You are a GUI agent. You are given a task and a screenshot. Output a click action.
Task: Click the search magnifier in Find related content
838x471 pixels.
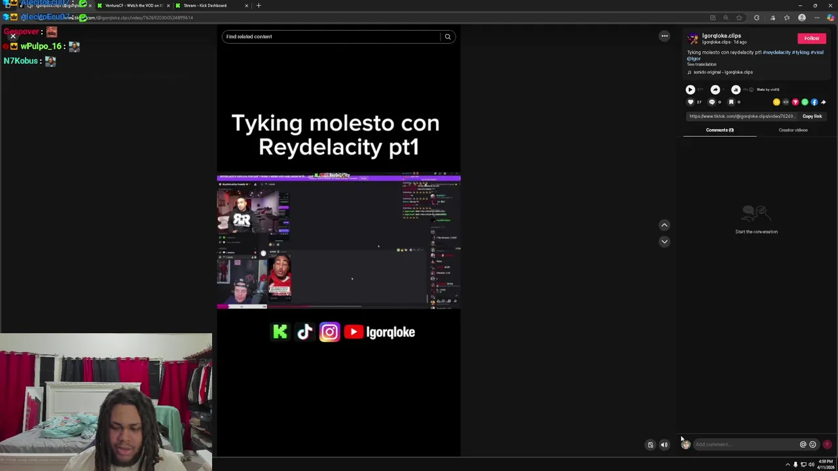click(448, 37)
